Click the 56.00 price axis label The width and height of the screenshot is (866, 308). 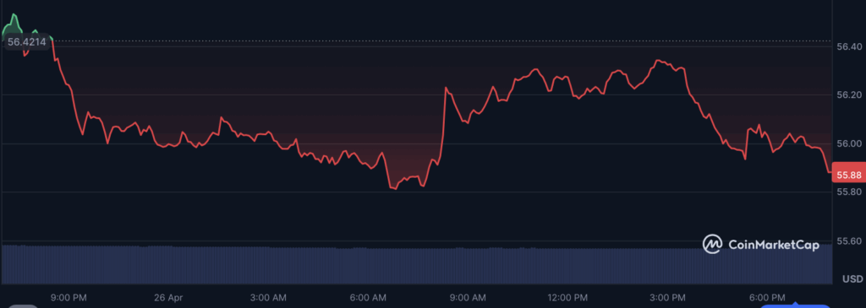coord(849,143)
